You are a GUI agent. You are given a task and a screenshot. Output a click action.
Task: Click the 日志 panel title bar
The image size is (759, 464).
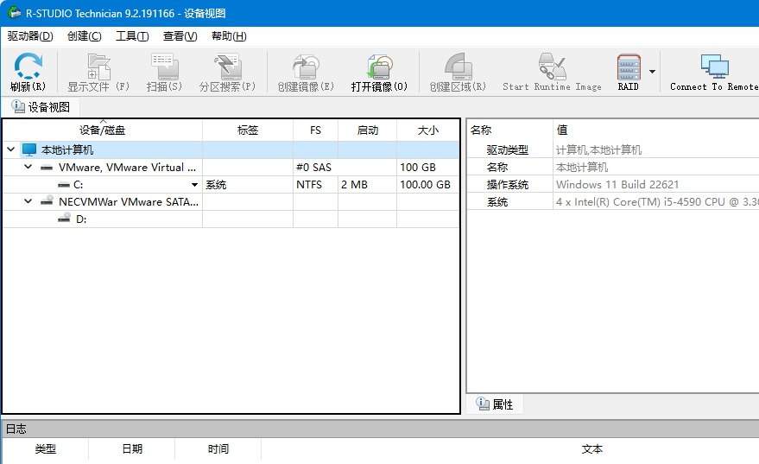pyautogui.click(x=380, y=429)
